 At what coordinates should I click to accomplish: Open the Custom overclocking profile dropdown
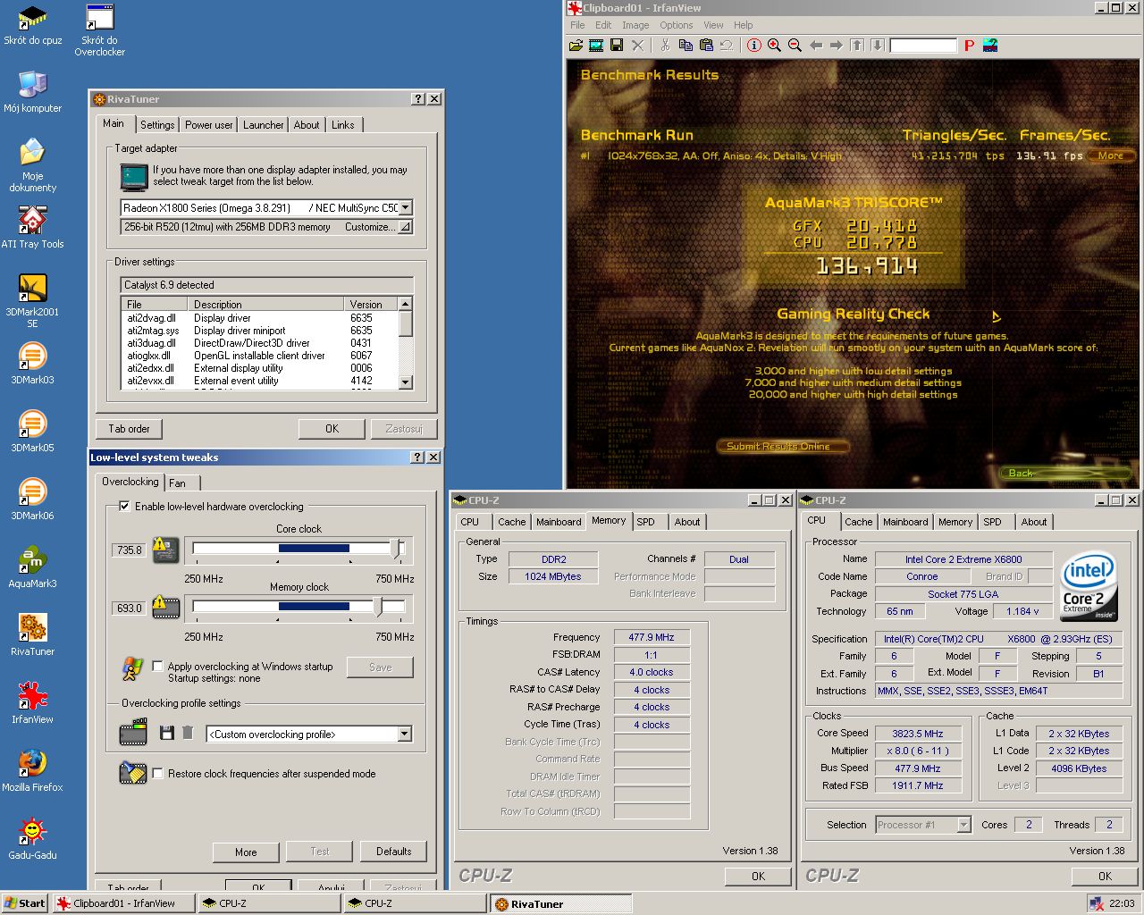pos(404,735)
